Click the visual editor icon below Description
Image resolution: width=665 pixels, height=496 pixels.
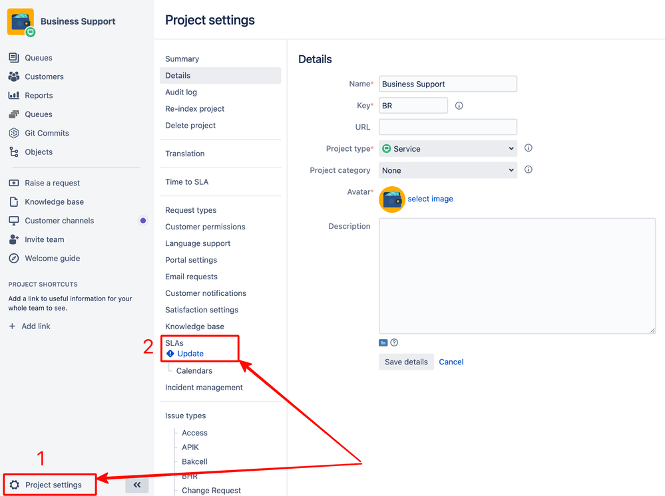383,342
